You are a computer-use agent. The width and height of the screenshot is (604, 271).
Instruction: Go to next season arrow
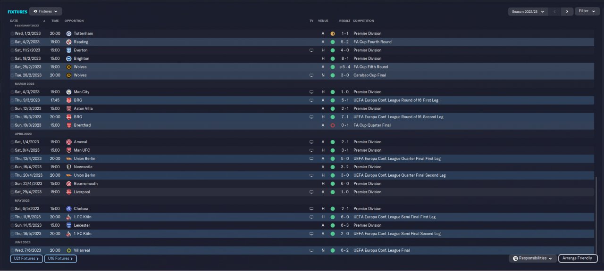pyautogui.click(x=567, y=11)
